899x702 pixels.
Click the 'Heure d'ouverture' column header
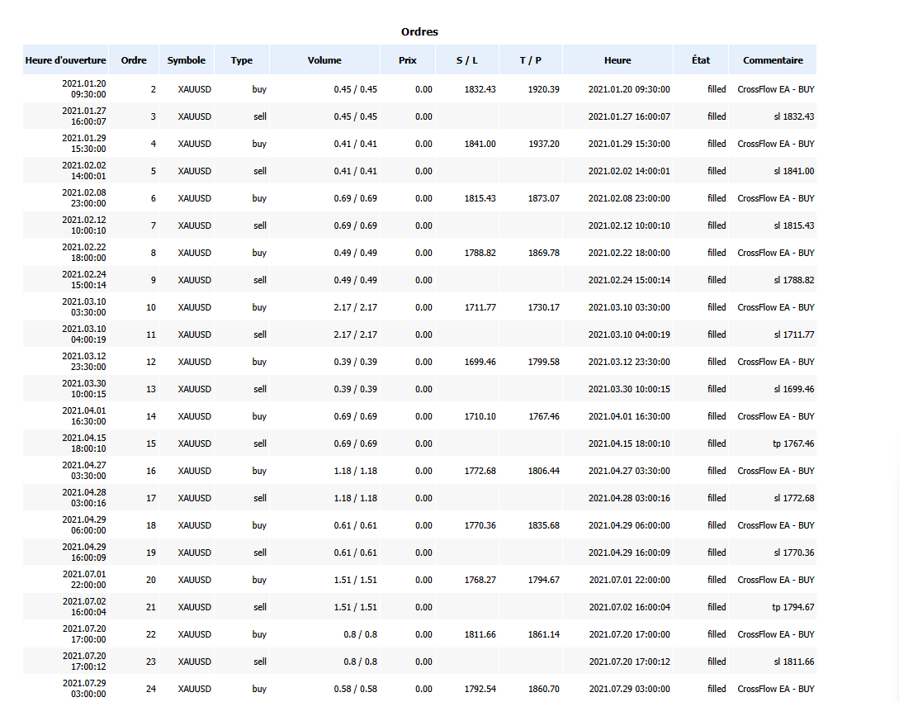(x=65, y=60)
